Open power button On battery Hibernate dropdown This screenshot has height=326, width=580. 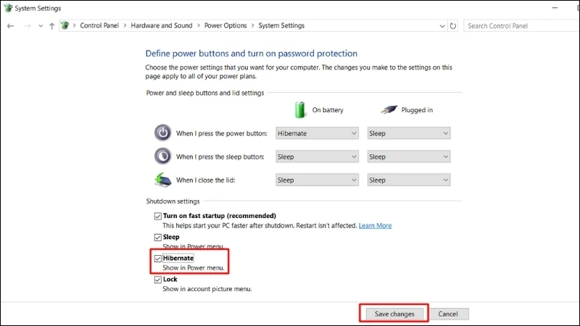tap(317, 133)
